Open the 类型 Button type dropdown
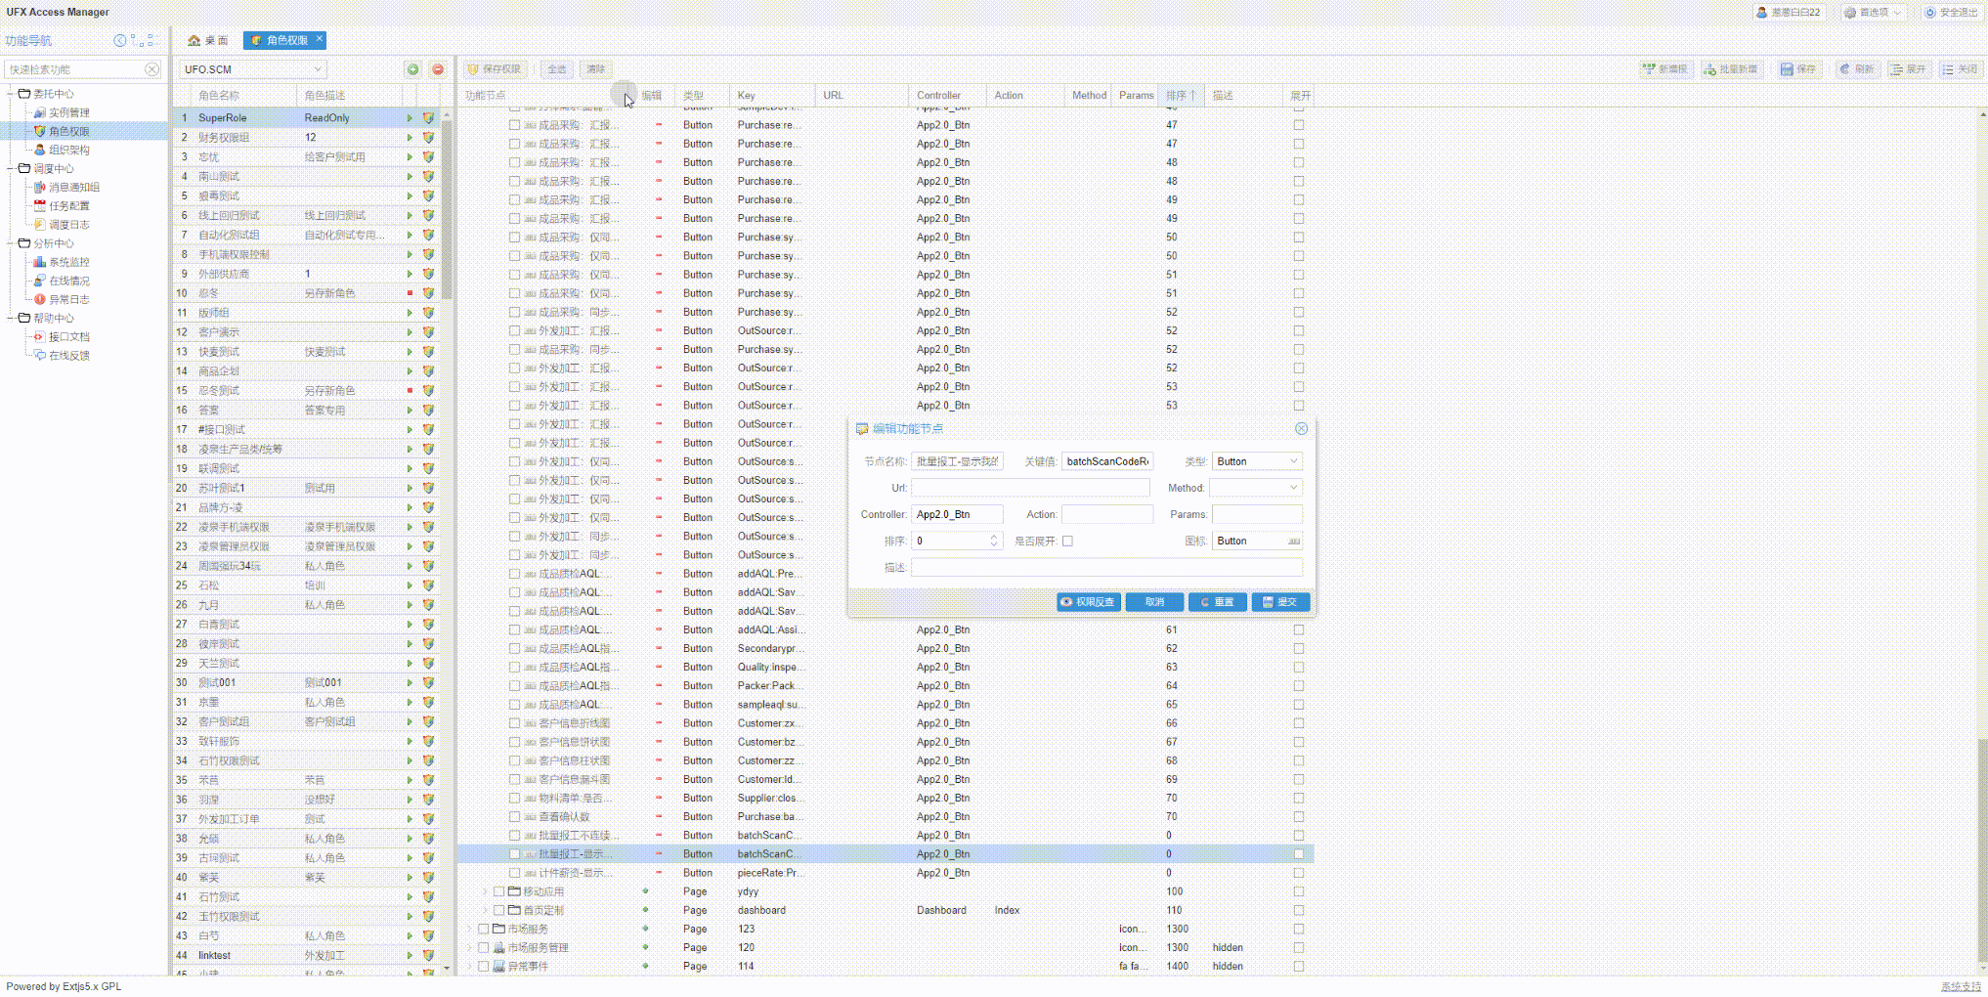 tap(1293, 461)
